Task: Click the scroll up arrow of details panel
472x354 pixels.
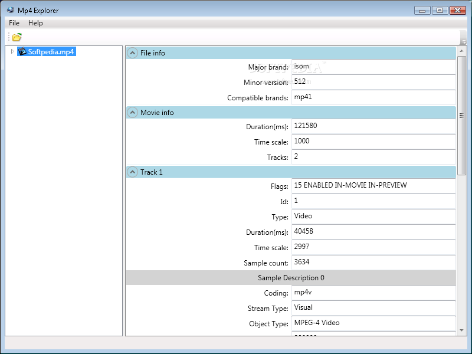Action: pyautogui.click(x=461, y=51)
